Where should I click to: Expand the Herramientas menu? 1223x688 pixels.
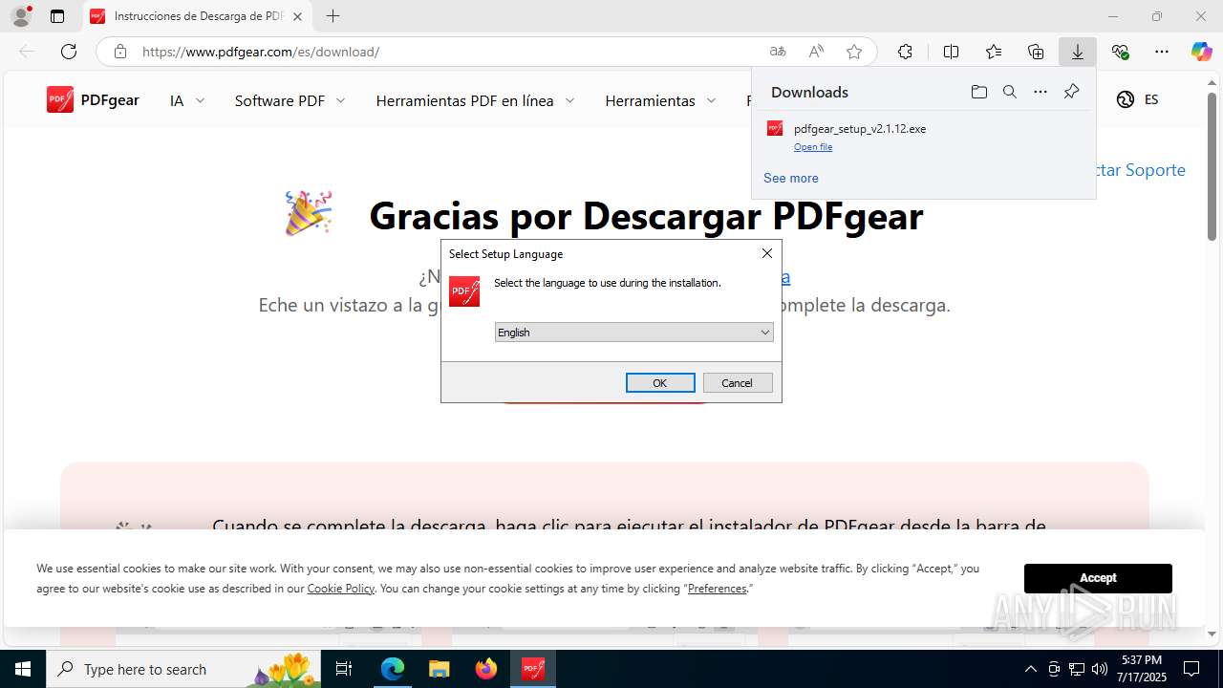click(660, 100)
